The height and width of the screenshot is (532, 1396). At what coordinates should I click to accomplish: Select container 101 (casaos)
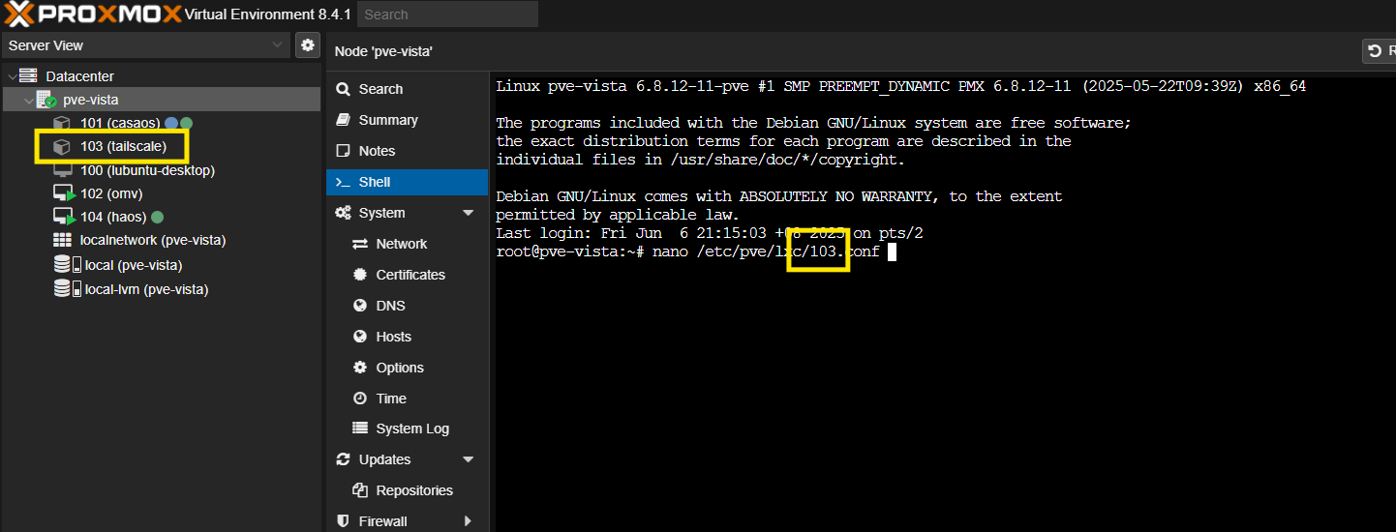point(120,123)
